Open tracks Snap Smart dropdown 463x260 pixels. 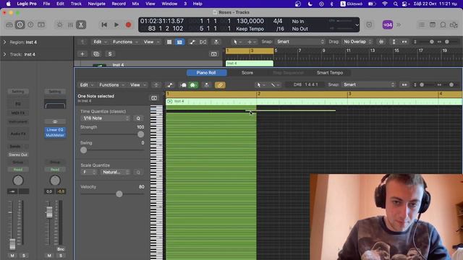pyautogui.click(x=300, y=42)
